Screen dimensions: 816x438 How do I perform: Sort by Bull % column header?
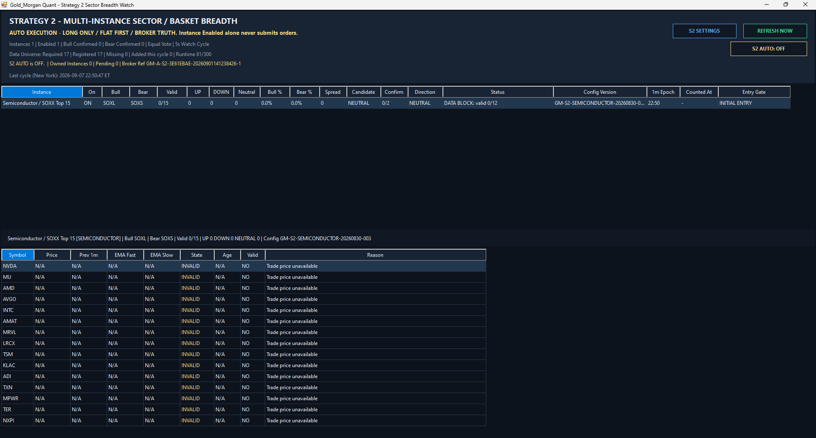coord(275,92)
